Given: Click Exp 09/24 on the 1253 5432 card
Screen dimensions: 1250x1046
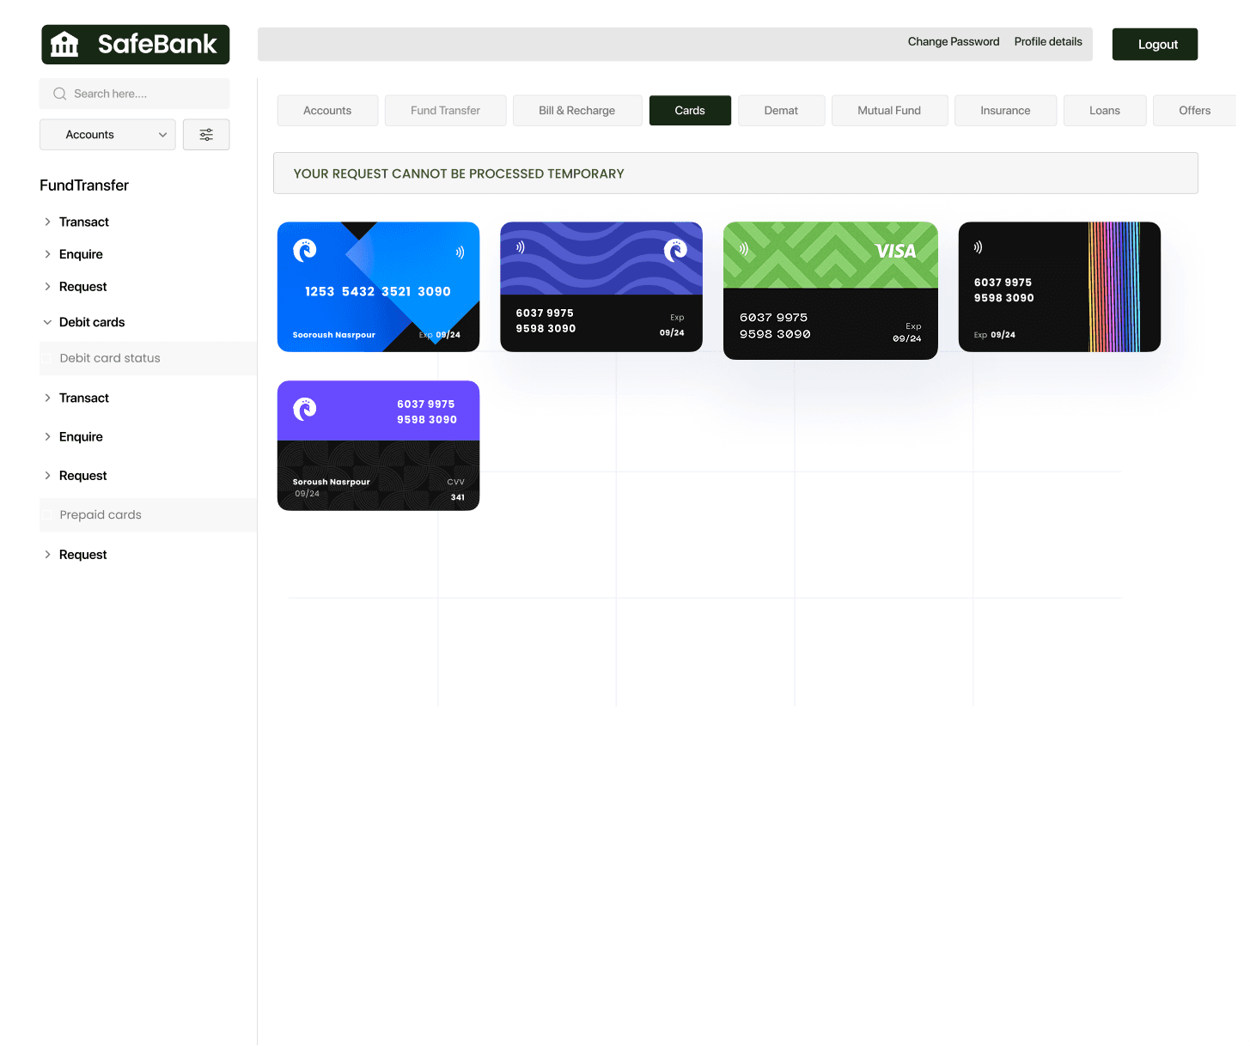Looking at the screenshot, I should point(440,335).
